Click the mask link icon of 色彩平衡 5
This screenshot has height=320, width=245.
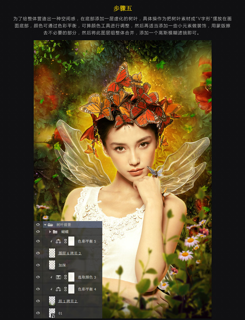click(x=66, y=241)
